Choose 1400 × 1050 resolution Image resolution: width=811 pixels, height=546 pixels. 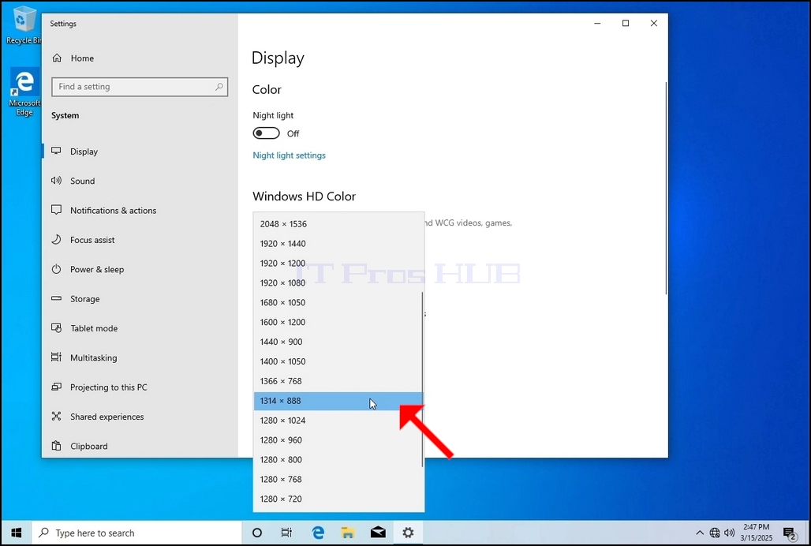(x=338, y=361)
